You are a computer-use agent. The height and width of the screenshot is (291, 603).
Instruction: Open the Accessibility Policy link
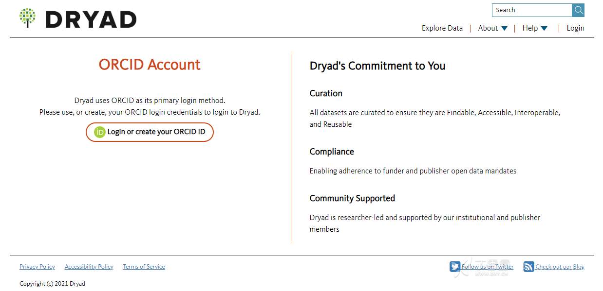click(89, 267)
